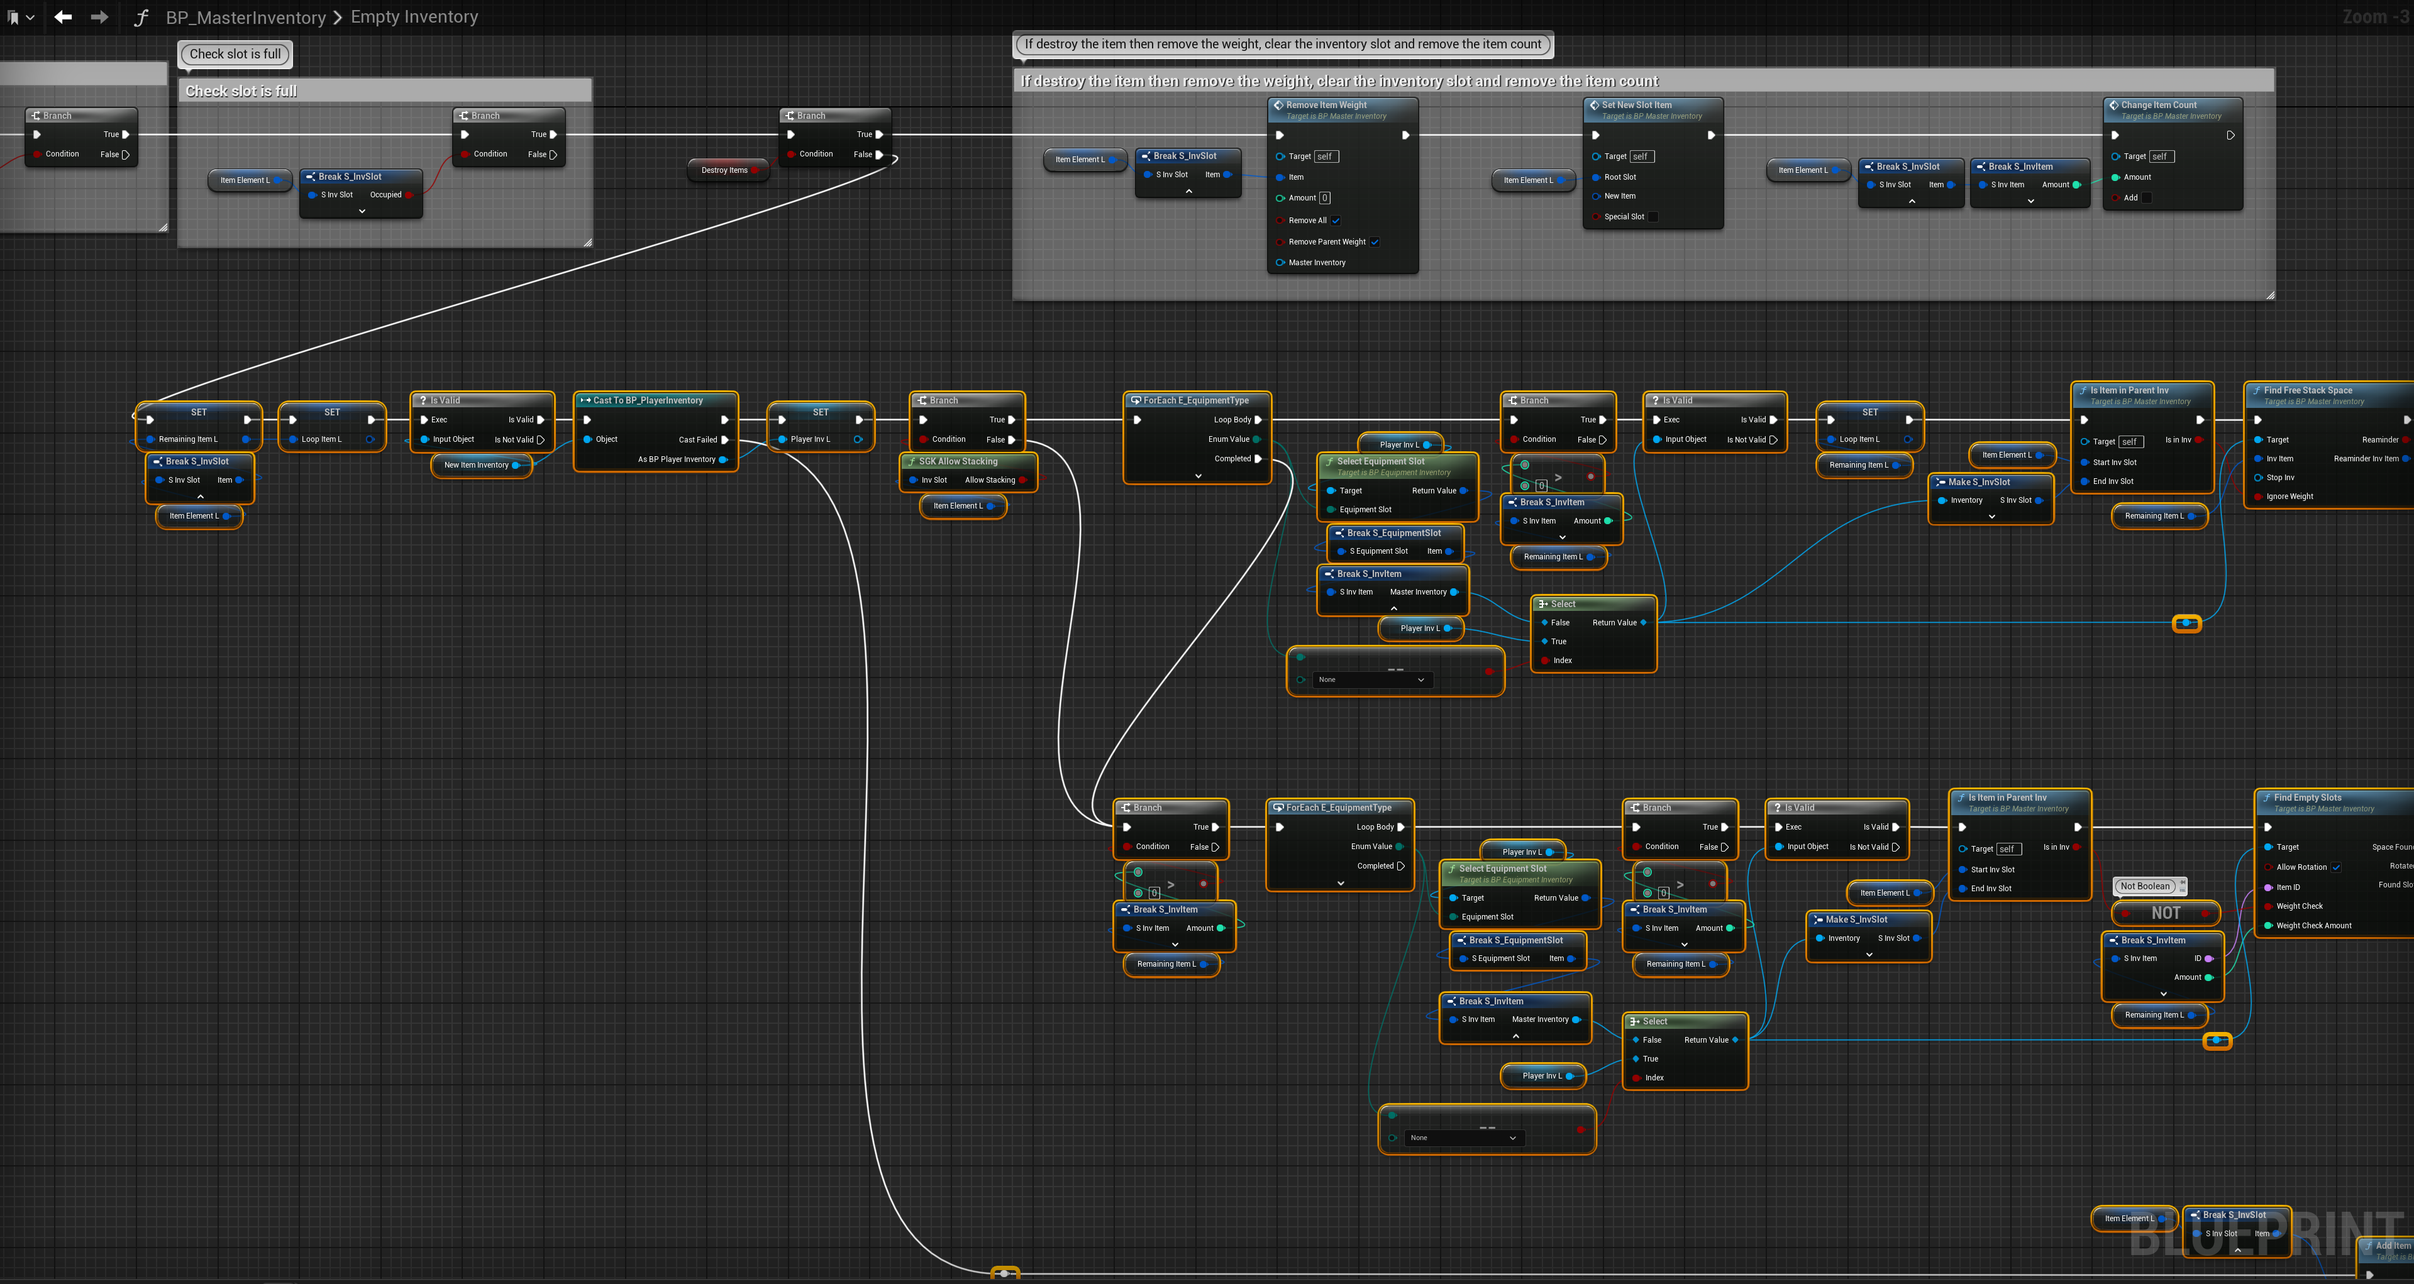Viewport: 2414px width, 1284px height.
Task: Expand the Break S_InvSlot node showing Occupied
Action: click(x=362, y=211)
